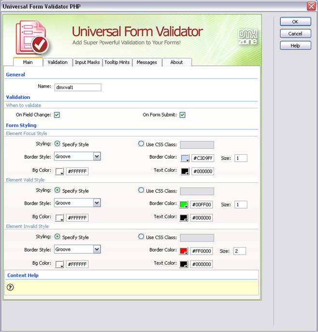Click the #00FF00 border color hex field
Viewport: 318px width, 332px height.
click(x=202, y=205)
